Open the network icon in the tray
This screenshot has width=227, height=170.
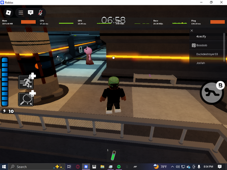[x=183, y=167]
